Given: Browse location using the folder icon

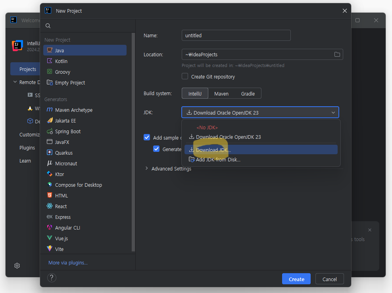Looking at the screenshot, I should pos(337,54).
